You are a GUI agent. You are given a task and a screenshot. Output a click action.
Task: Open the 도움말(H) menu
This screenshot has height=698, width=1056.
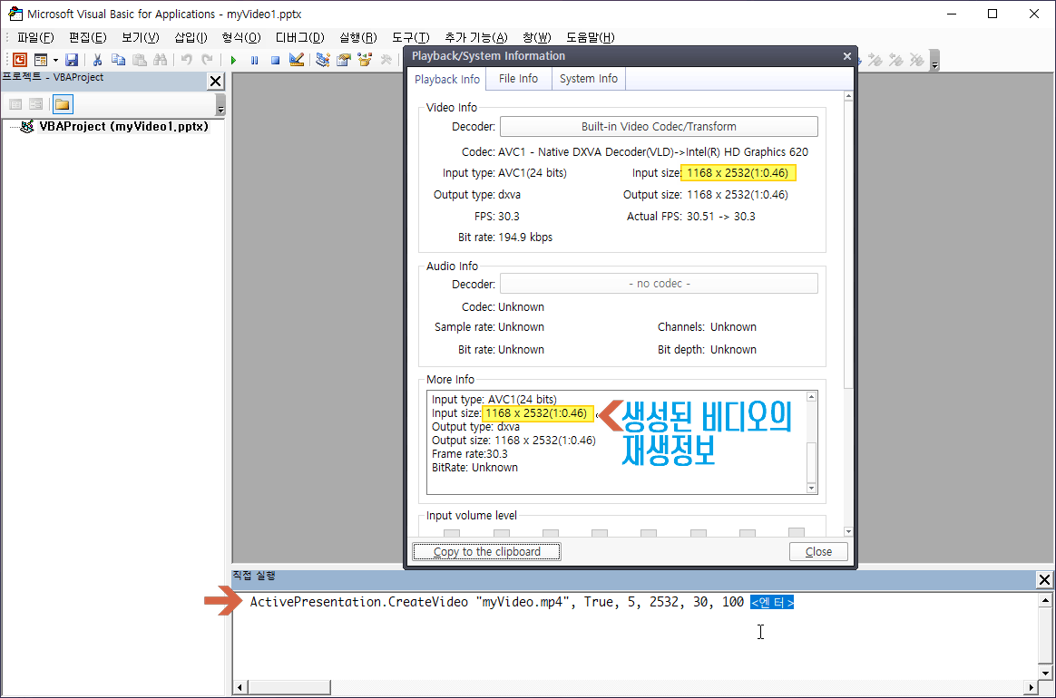click(590, 37)
